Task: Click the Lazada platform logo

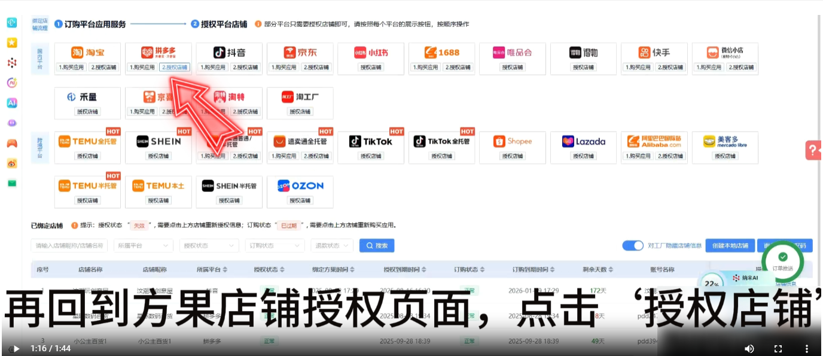Action: click(583, 142)
